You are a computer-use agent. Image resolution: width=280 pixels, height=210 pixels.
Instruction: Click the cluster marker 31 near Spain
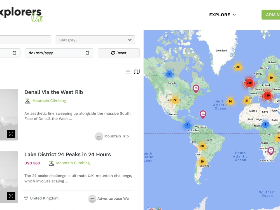pyautogui.click(x=247, y=101)
